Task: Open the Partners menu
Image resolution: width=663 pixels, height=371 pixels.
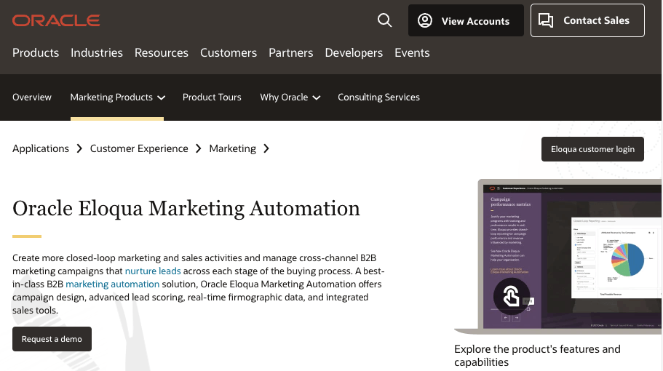Action: coord(291,53)
